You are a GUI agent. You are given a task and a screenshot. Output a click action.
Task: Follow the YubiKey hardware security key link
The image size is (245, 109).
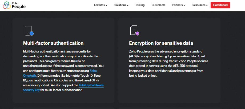coord(63,88)
